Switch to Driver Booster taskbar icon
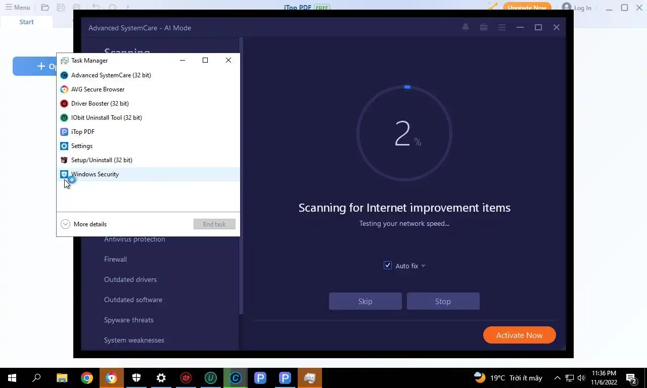This screenshot has height=388, width=647. (186, 378)
